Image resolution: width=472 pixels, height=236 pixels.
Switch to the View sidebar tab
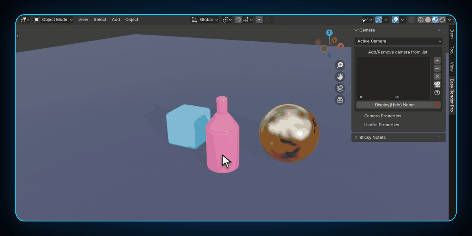tap(452, 66)
